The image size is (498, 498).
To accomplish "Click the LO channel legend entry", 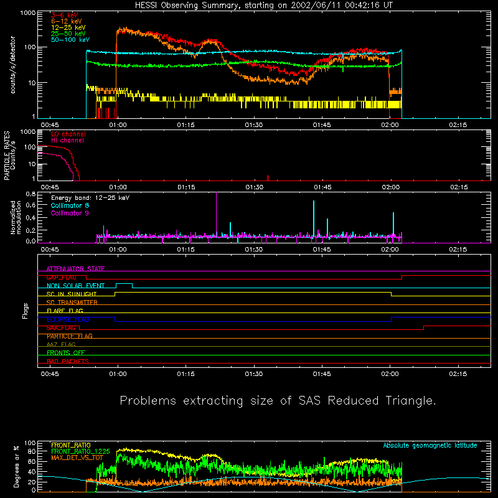I will click(68, 134).
